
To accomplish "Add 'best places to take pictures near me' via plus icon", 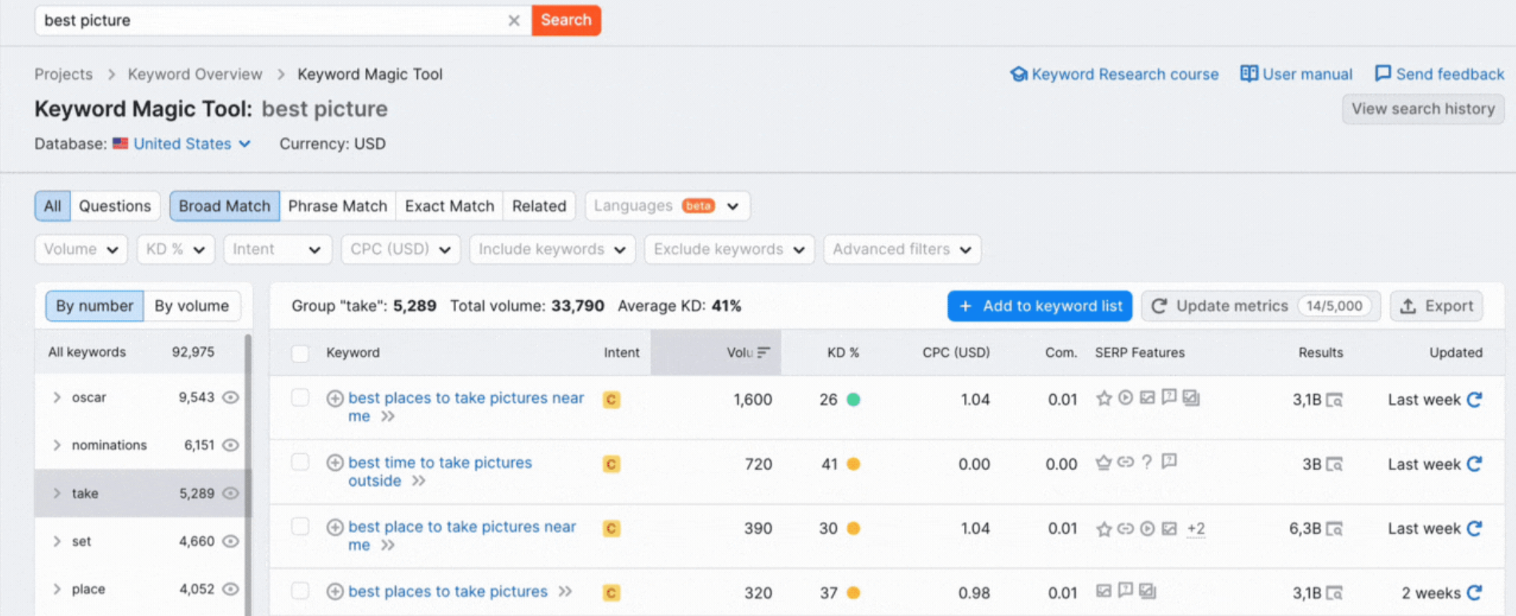I will pyautogui.click(x=335, y=398).
